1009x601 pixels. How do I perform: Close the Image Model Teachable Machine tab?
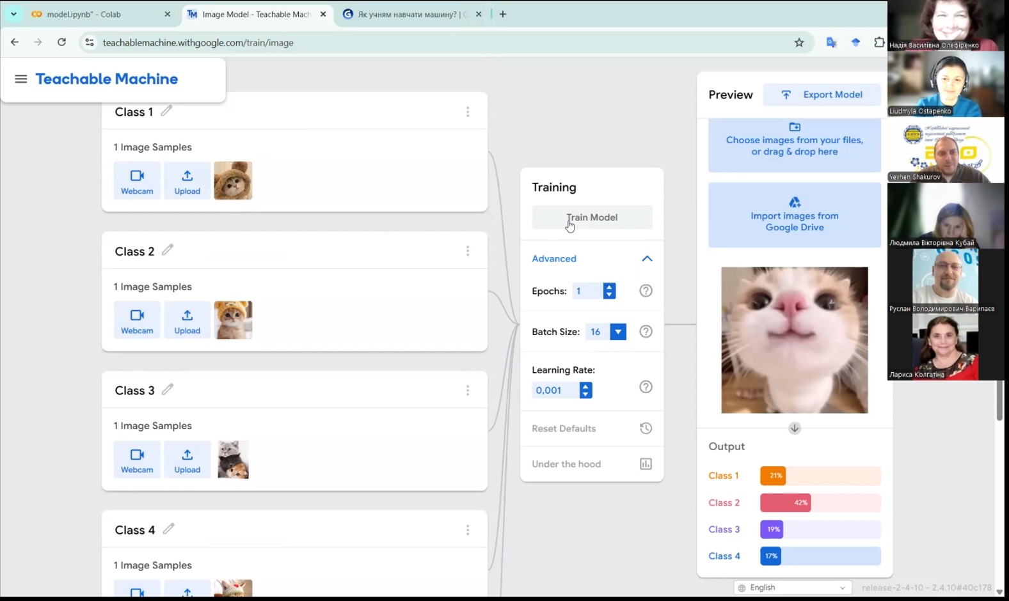[323, 14]
